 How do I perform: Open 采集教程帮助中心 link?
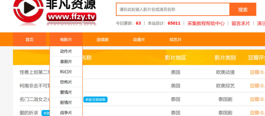206,23
